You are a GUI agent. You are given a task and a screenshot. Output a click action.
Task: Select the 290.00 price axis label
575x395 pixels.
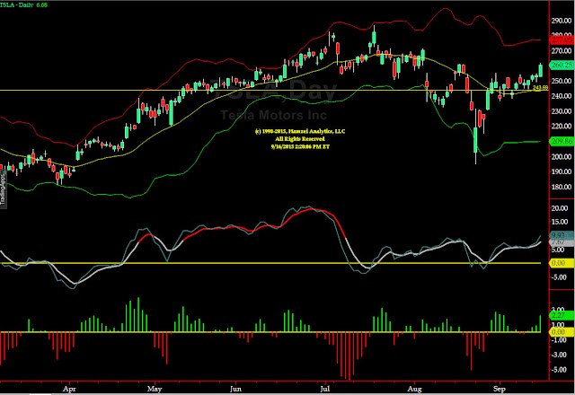coord(562,21)
